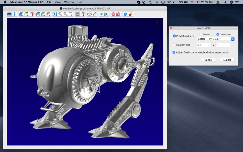The width and height of the screenshot is (243, 152).
Task: Select the rotate view tool
Action: point(9,14)
